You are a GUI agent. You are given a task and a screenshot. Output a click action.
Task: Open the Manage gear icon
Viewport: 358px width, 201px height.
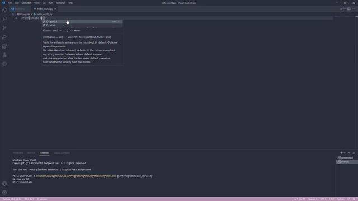pos(4,193)
